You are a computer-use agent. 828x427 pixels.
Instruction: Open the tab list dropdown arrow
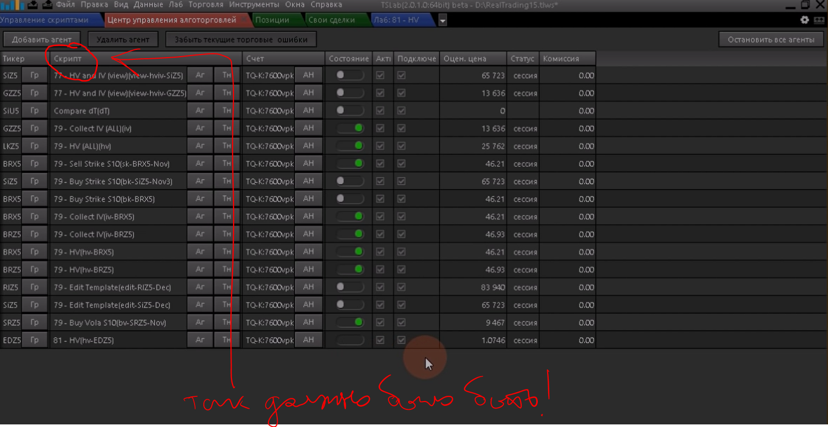443,20
